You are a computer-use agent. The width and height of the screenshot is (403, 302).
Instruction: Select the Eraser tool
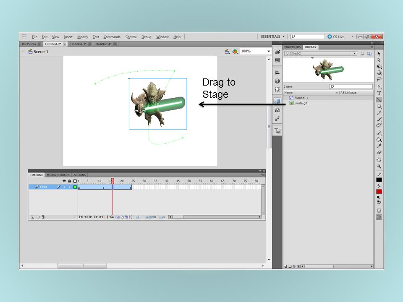coord(379,152)
